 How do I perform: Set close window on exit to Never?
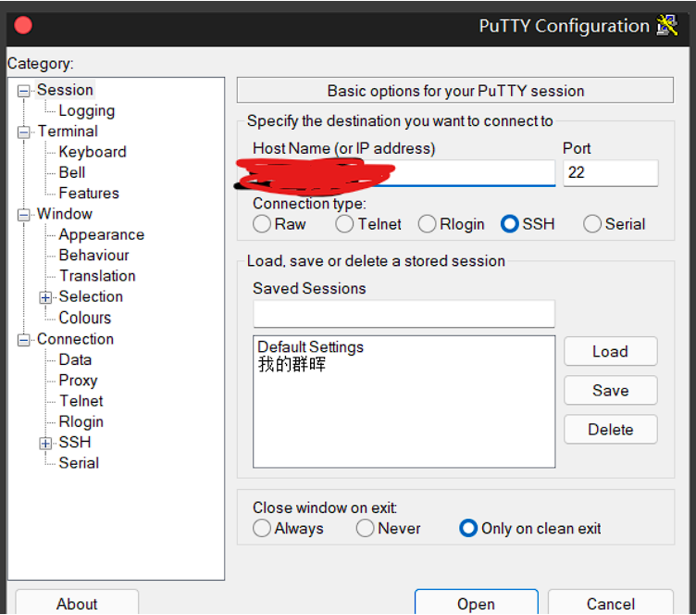click(x=365, y=529)
